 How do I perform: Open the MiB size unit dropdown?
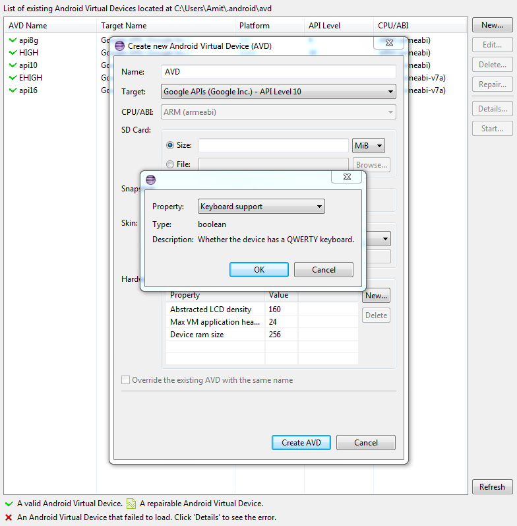click(x=368, y=146)
